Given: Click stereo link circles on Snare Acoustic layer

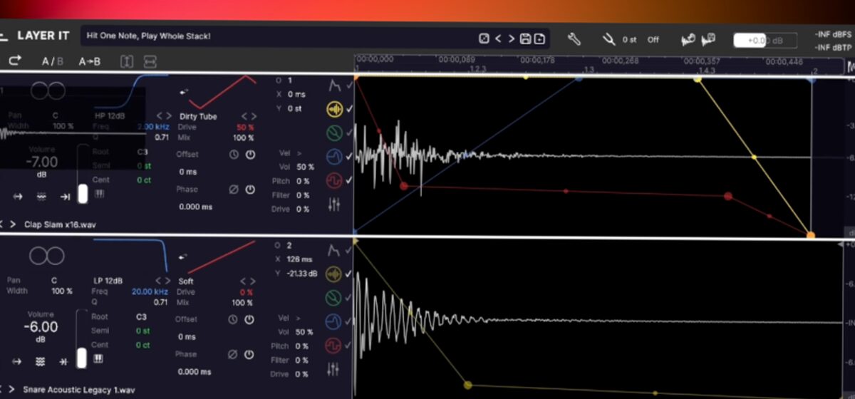Looking at the screenshot, I should click(47, 256).
